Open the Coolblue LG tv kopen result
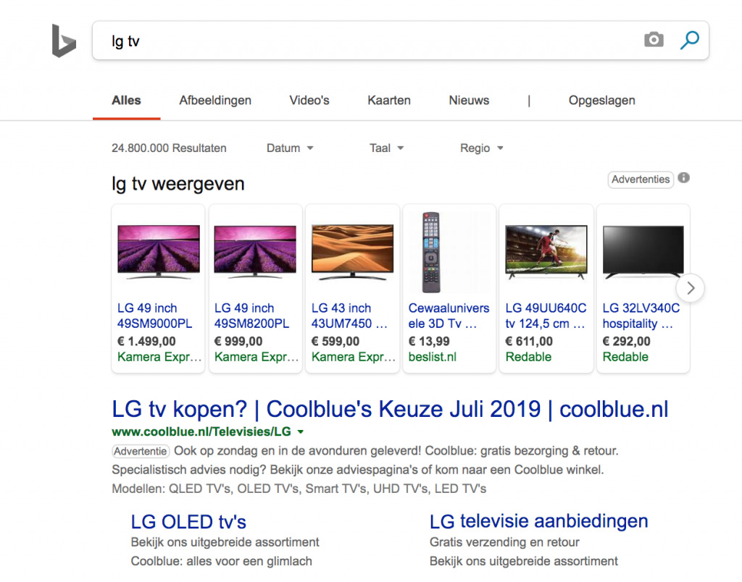The width and height of the screenshot is (742, 582). (x=390, y=409)
